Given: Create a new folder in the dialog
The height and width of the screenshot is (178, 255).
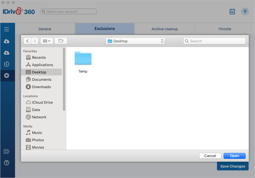Looking at the screenshot, I should 61,41.
